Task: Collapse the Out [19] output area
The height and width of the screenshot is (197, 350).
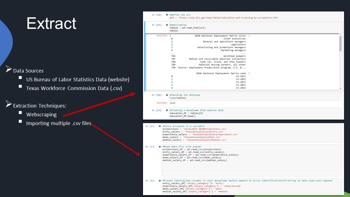Action: (144, 62)
